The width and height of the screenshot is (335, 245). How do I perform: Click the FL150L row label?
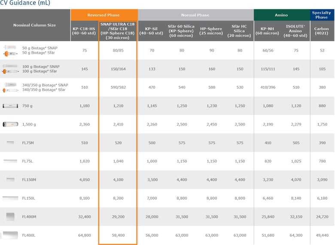[x=29, y=198]
